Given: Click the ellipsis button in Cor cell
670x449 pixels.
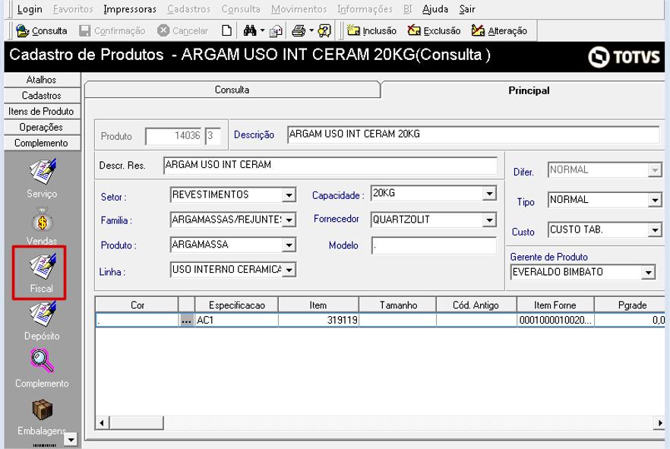Looking at the screenshot, I should pyautogui.click(x=186, y=321).
